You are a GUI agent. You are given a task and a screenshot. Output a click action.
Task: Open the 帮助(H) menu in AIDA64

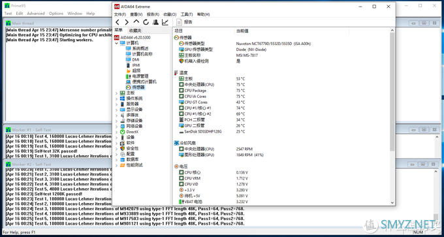pos(203,14)
